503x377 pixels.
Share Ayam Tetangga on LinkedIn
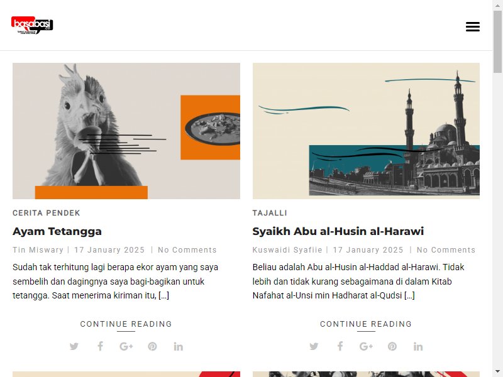tap(179, 346)
